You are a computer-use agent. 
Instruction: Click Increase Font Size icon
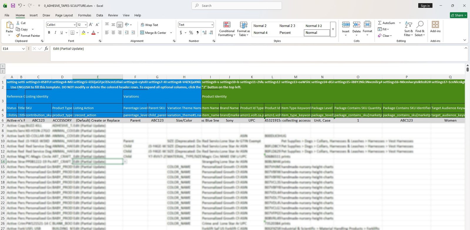click(91, 25)
